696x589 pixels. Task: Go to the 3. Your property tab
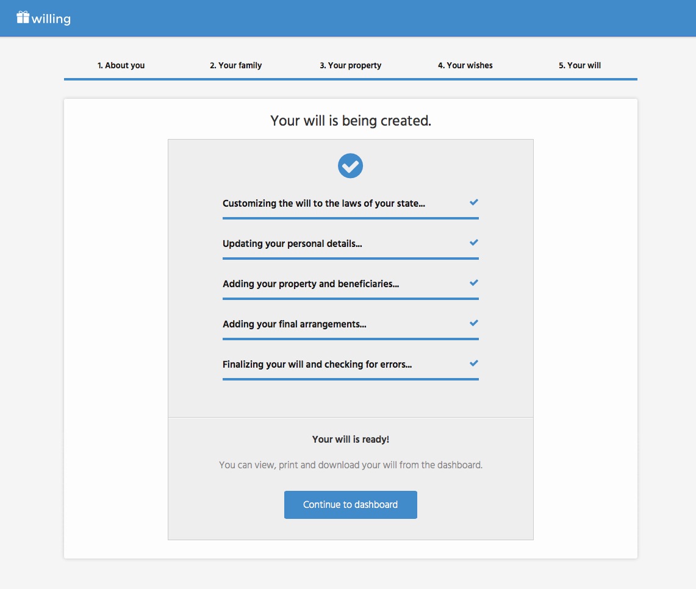[x=351, y=65]
